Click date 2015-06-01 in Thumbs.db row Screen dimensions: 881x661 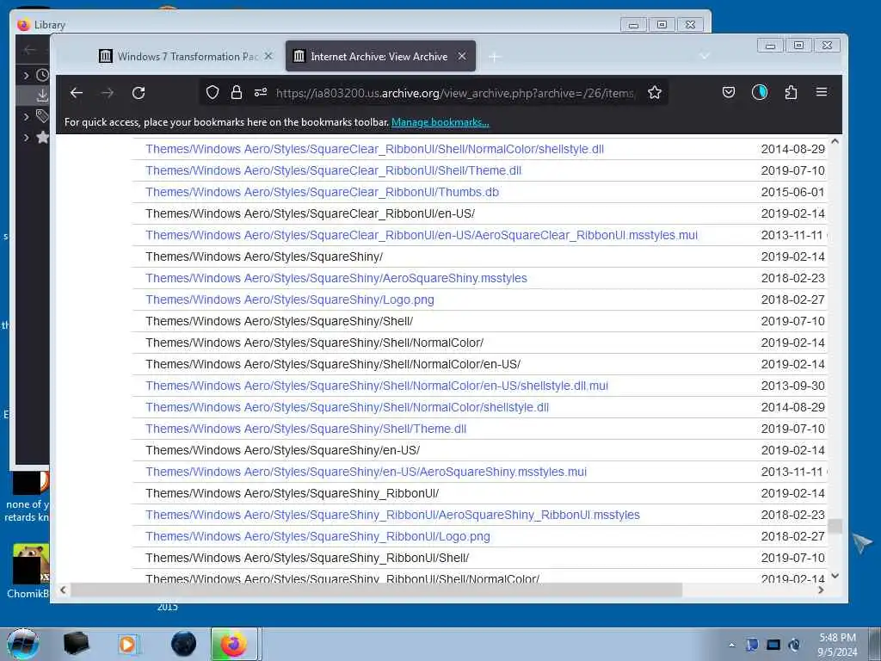coord(792,192)
